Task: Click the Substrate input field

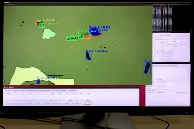Action: point(165,86)
